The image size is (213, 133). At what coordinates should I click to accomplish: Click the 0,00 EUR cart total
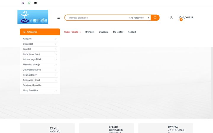coord(188,17)
